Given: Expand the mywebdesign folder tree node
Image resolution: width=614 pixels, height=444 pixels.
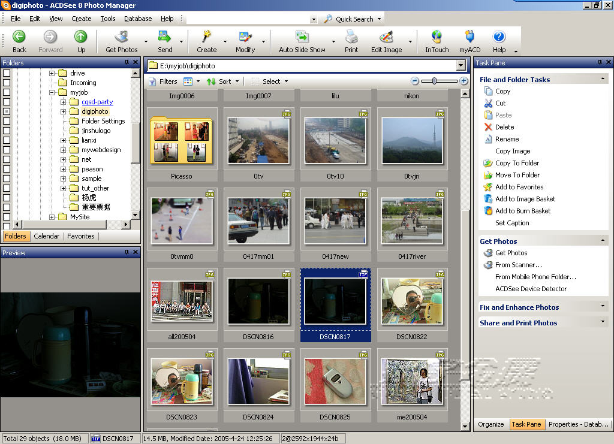Looking at the screenshot, I should (63, 150).
